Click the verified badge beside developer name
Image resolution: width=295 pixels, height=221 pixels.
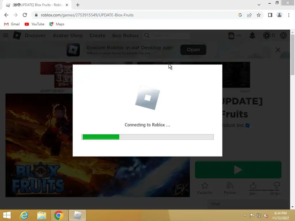[x=247, y=125]
